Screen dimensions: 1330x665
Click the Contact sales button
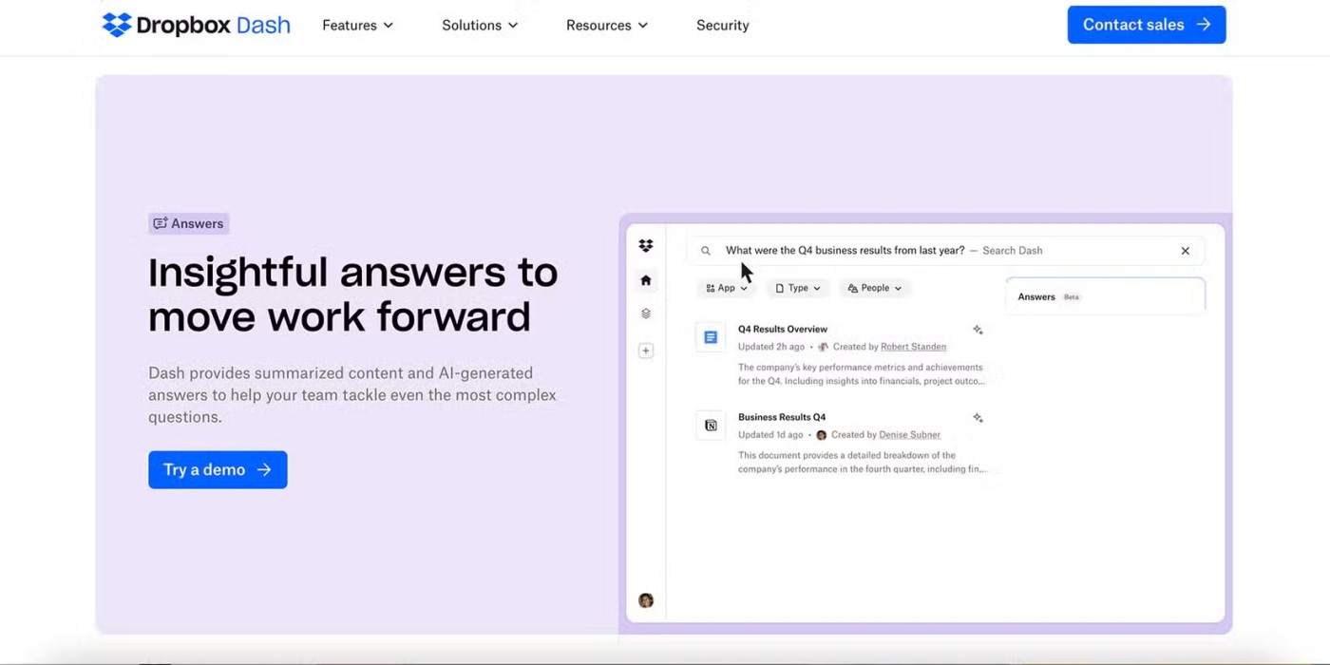click(x=1146, y=25)
